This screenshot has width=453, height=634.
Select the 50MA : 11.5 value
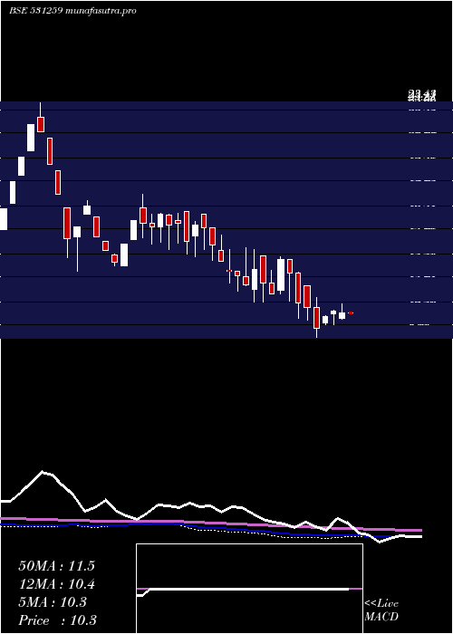pyautogui.click(x=56, y=566)
